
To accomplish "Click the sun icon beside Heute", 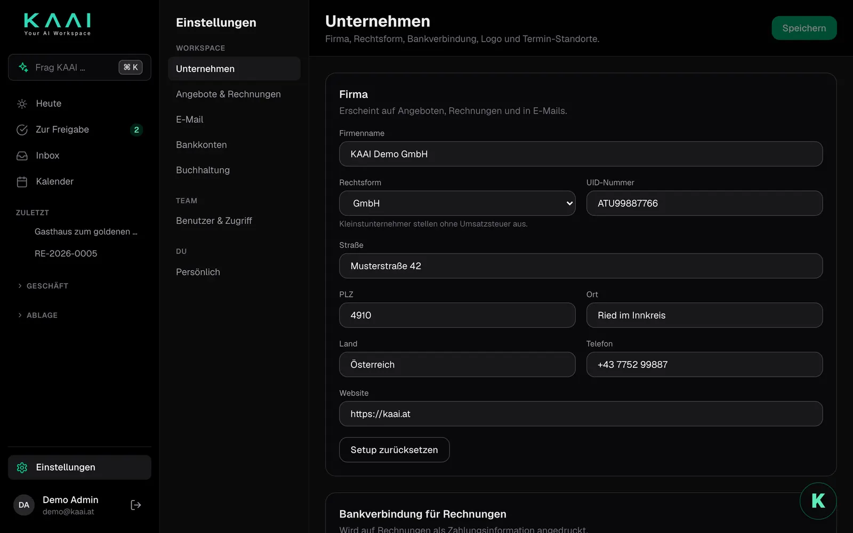I will (22, 104).
